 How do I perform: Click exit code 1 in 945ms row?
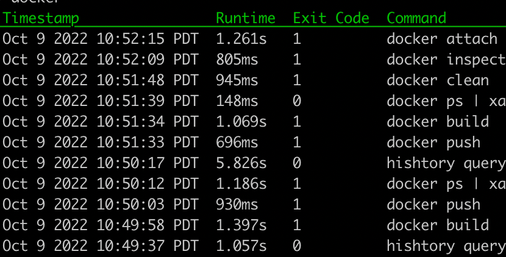point(297,80)
